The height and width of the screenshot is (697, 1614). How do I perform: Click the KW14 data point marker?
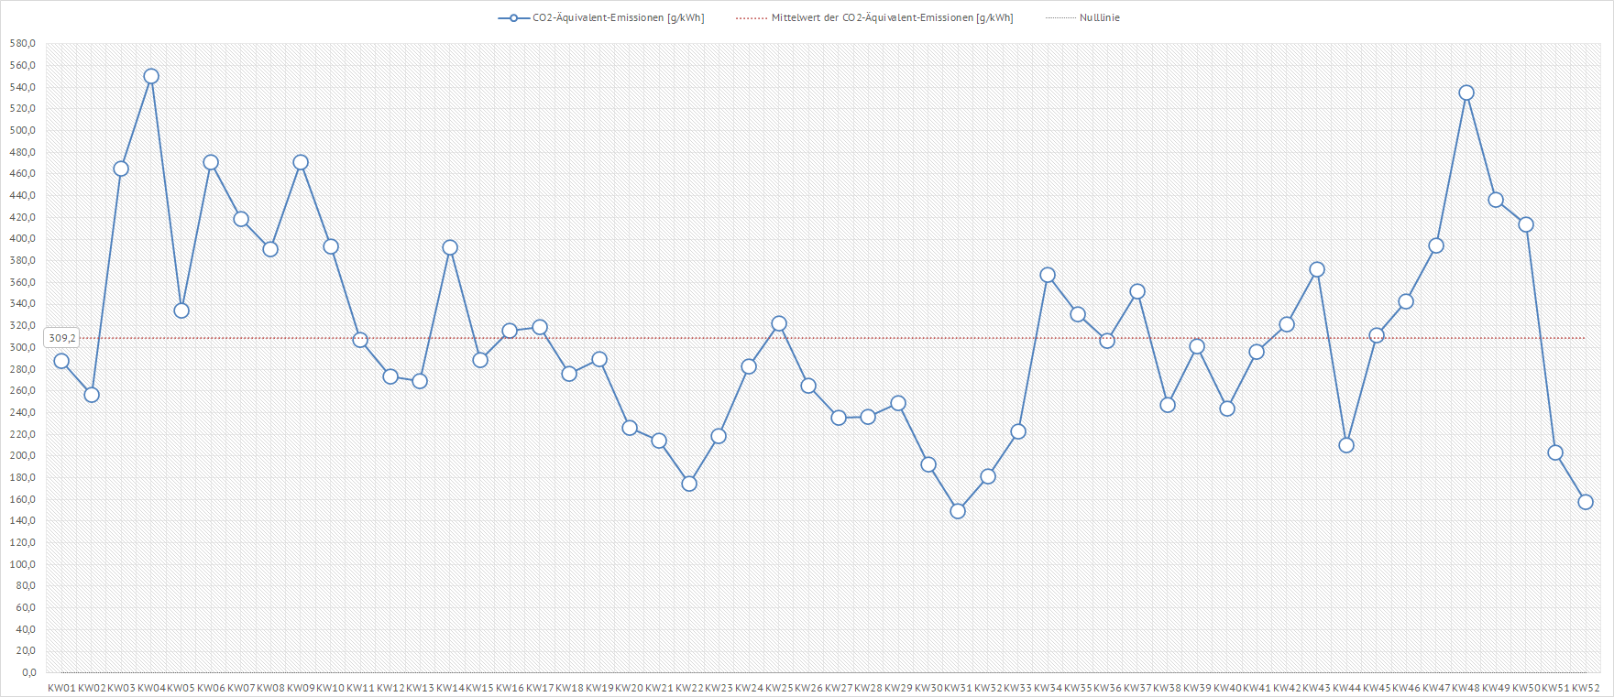[450, 247]
